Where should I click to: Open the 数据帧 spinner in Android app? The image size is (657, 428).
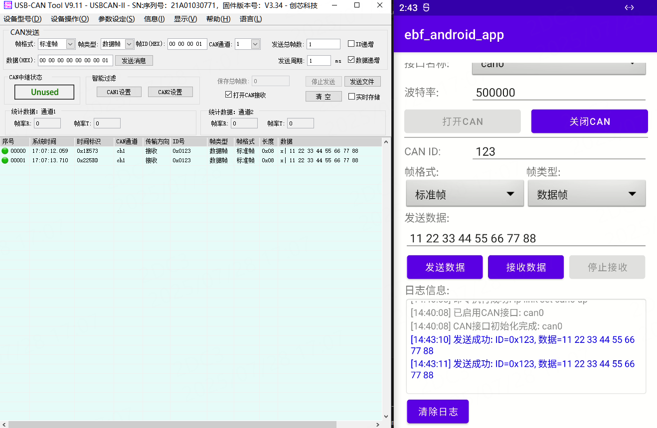[x=587, y=194]
